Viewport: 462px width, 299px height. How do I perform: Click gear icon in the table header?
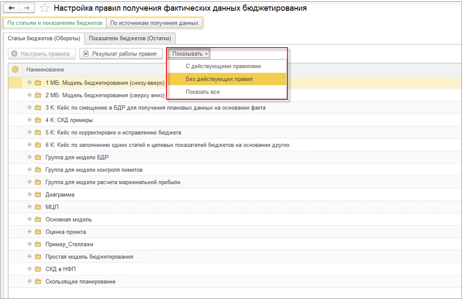click(15, 69)
